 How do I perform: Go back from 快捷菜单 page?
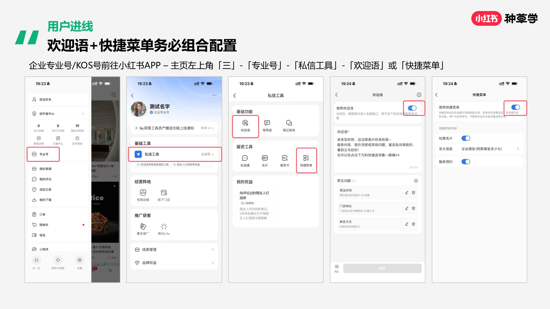click(x=436, y=95)
